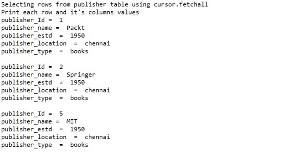This screenshot has width=305, height=156.
Task: Click the third record's 'chennai' location value
Action: (x=97, y=137)
